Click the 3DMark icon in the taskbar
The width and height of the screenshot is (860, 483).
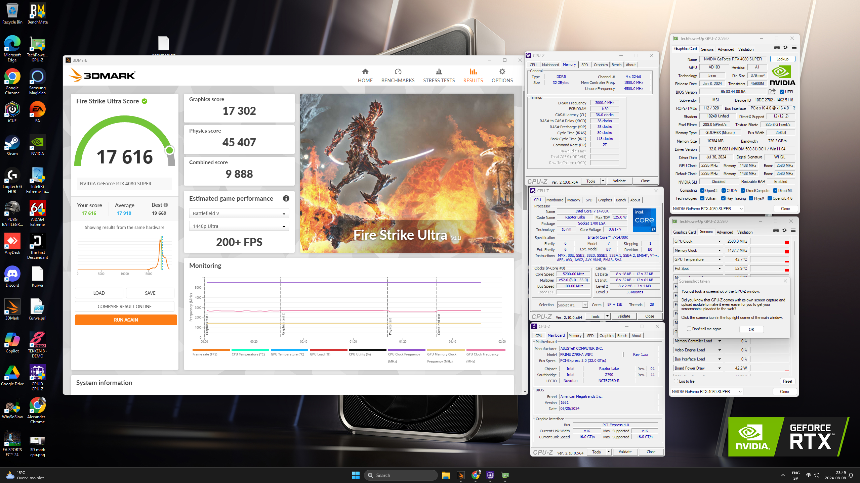[460, 475]
